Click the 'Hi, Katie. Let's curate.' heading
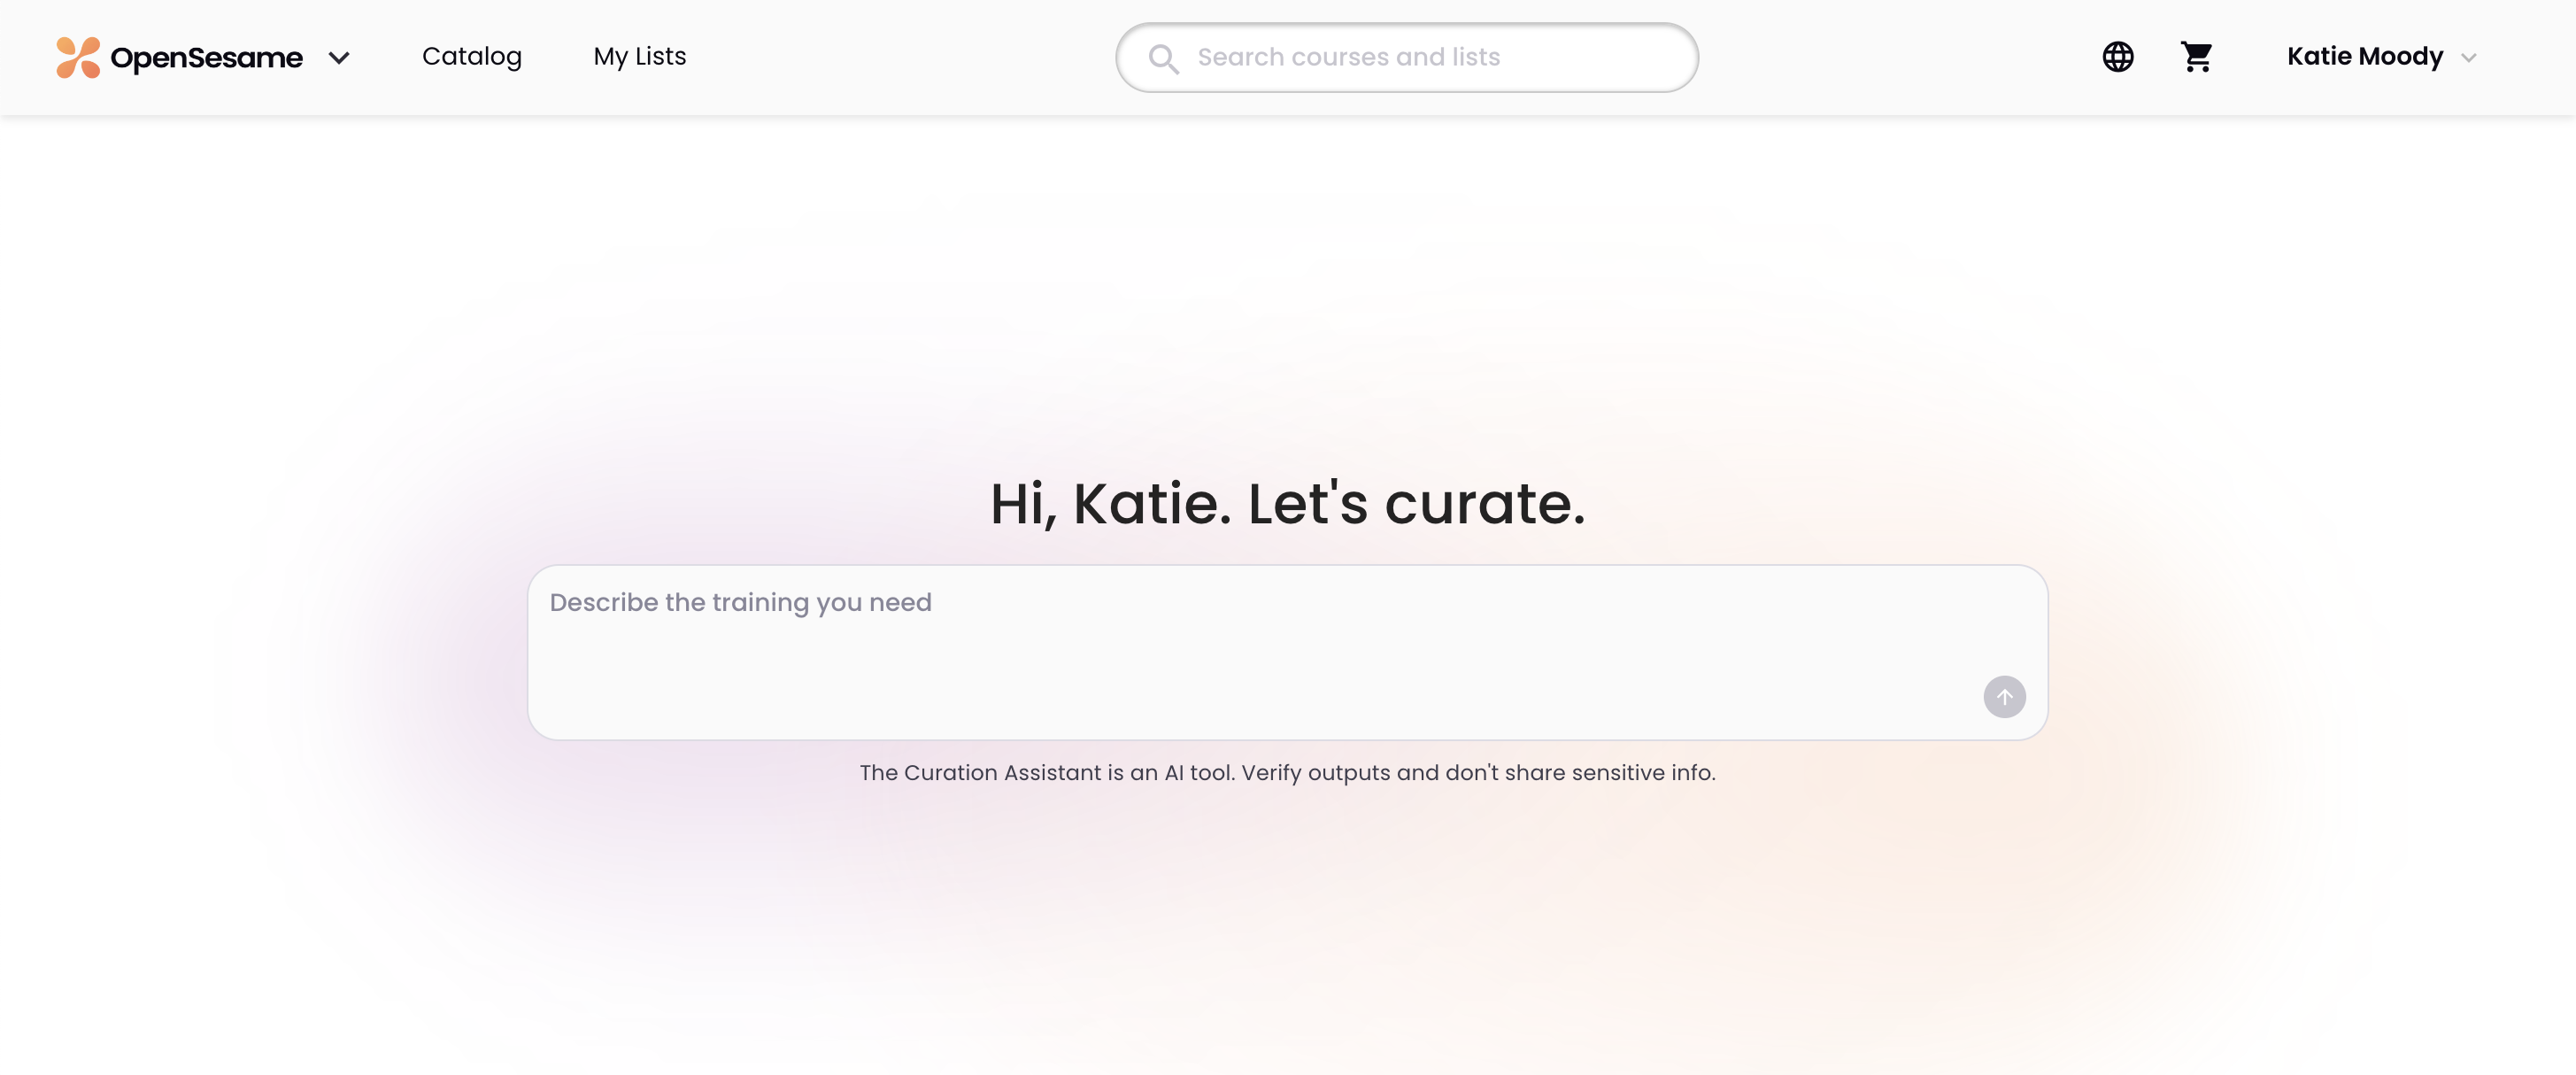Image resolution: width=2576 pixels, height=1075 pixels. 1287,502
